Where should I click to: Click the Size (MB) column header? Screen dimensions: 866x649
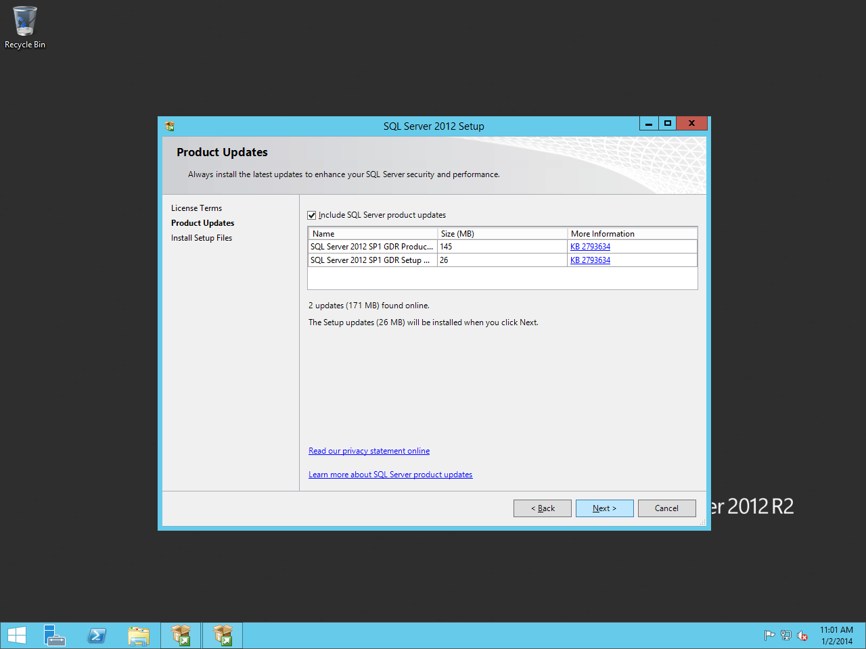tap(503, 234)
